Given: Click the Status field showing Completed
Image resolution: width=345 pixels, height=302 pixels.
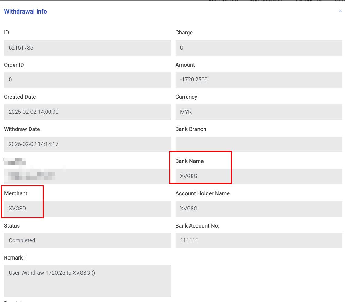Looking at the screenshot, I should click(87, 240).
